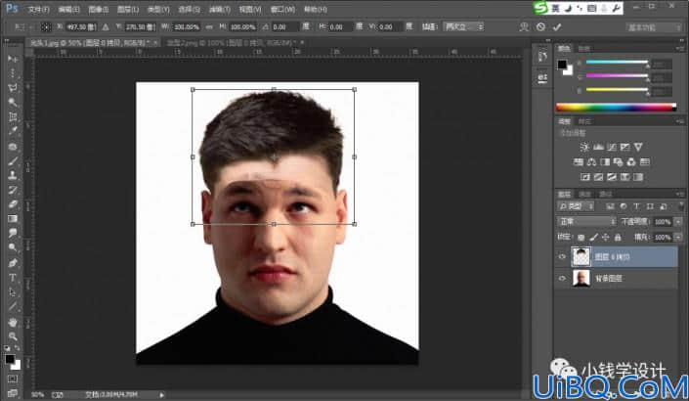
Task: Toggle pixel layer filter in Layers panel
Action: click(610, 206)
